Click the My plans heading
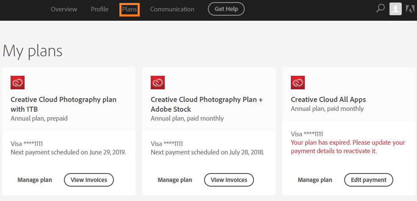This screenshot has width=417, height=201. click(33, 51)
